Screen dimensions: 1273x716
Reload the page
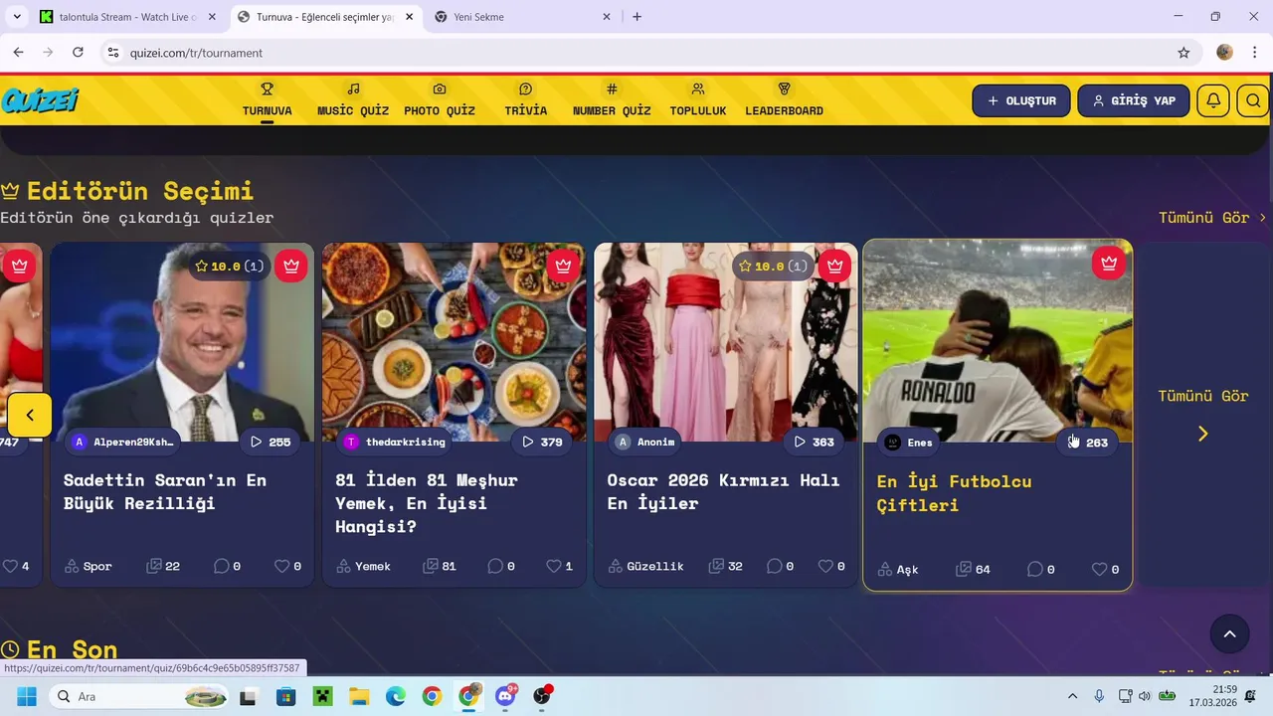click(x=78, y=53)
